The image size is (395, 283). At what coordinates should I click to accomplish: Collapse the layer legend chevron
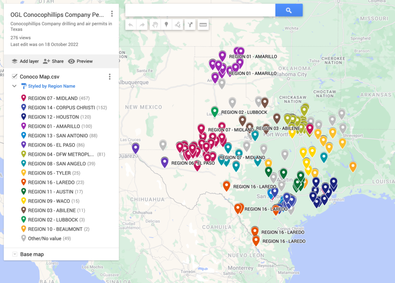[x=14, y=86]
